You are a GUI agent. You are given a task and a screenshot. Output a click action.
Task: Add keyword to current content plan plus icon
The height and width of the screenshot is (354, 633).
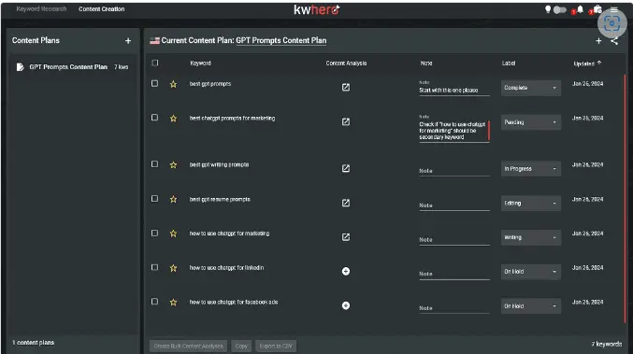pyautogui.click(x=598, y=41)
